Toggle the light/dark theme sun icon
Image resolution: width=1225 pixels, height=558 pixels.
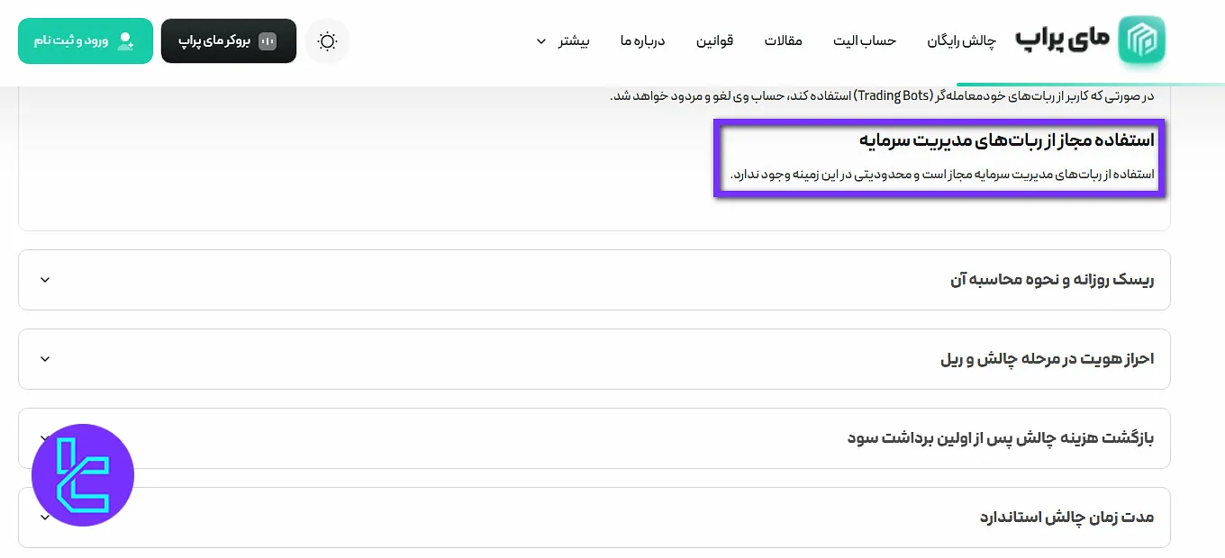click(x=327, y=40)
